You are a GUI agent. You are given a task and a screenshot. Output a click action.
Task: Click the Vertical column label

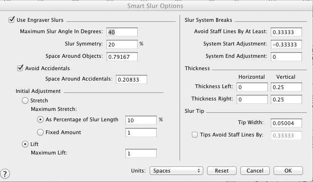tap(285, 77)
